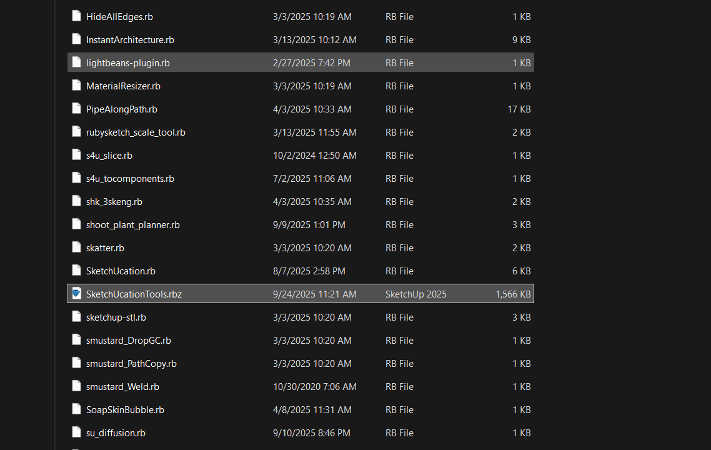Select the lightbeans-plugin.rb file name
This screenshot has width=711, height=450.
point(128,63)
